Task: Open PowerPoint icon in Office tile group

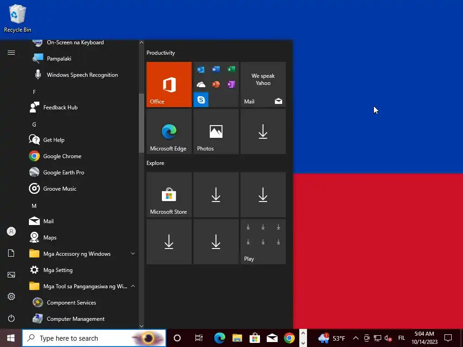Action: tap(216, 84)
